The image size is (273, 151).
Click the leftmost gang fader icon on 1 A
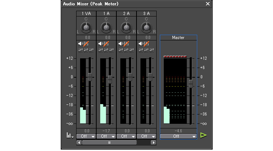[101, 50]
